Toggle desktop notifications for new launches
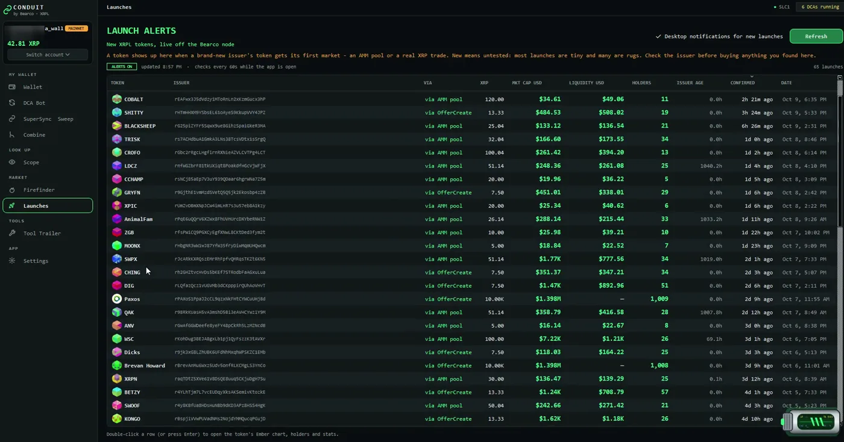The height and width of the screenshot is (442, 844). 719,36
